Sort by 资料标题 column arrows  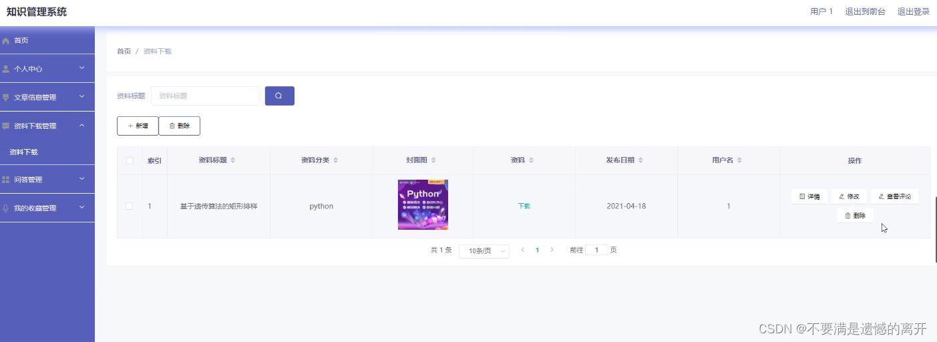tap(232, 160)
